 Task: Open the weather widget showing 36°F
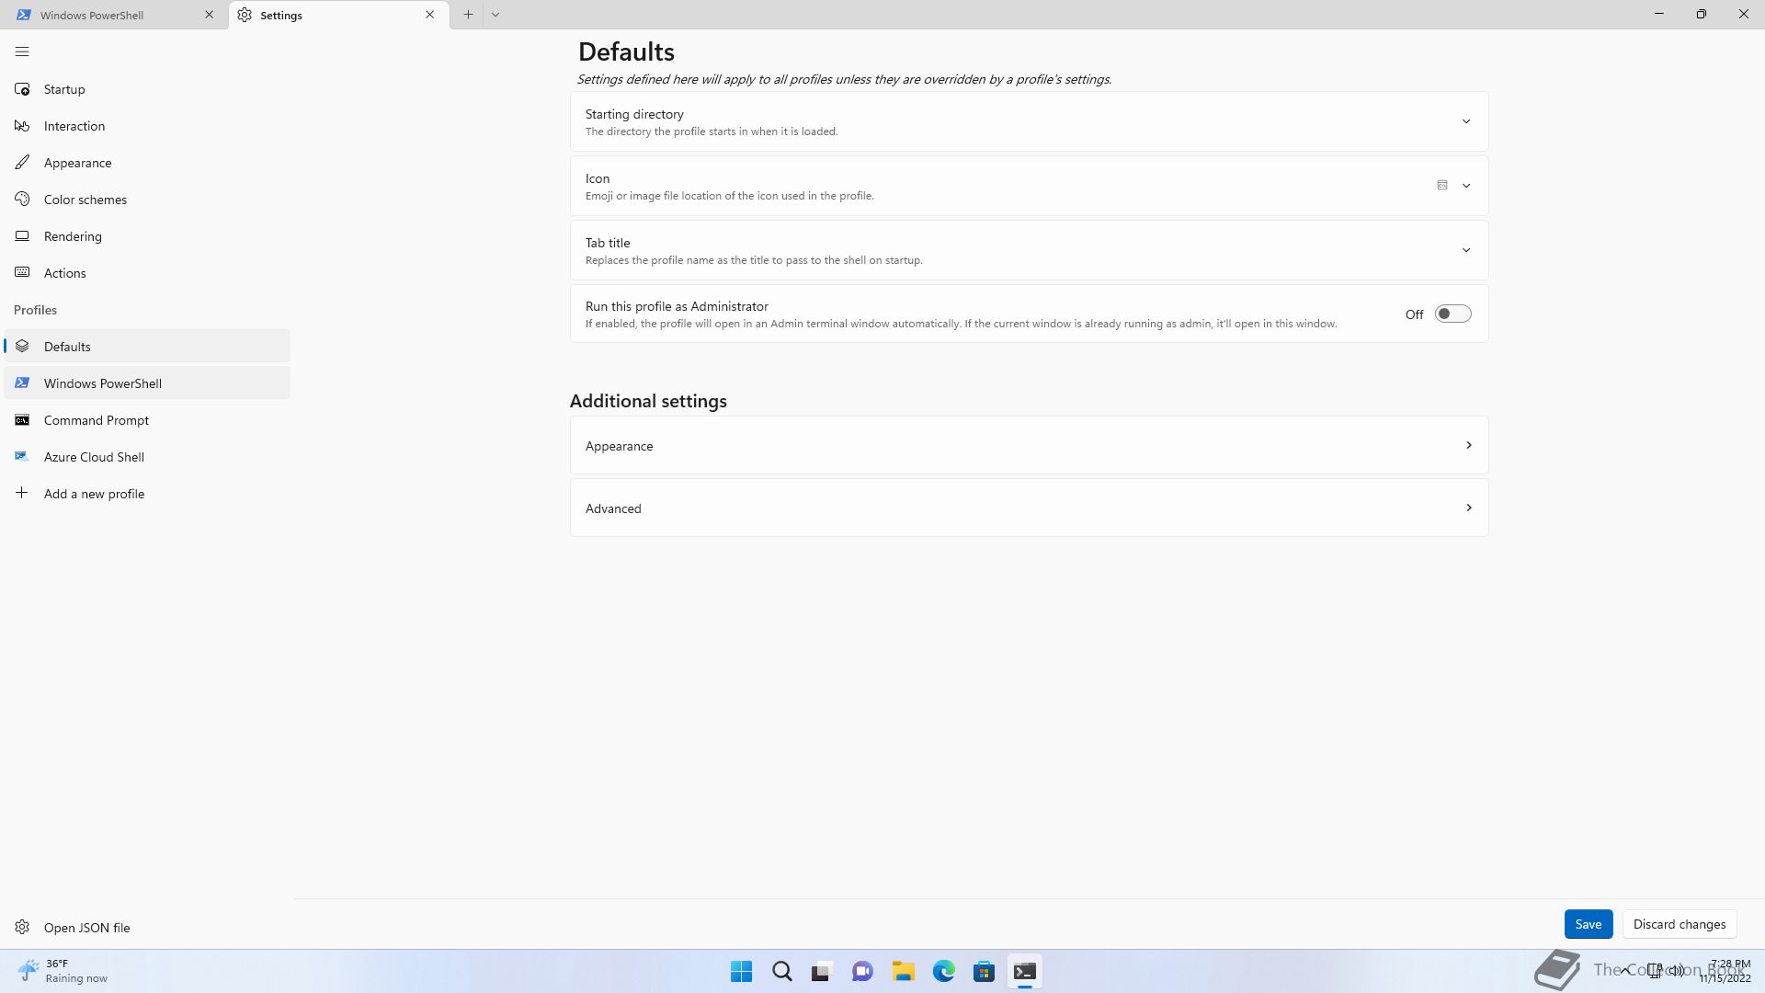pos(63,971)
